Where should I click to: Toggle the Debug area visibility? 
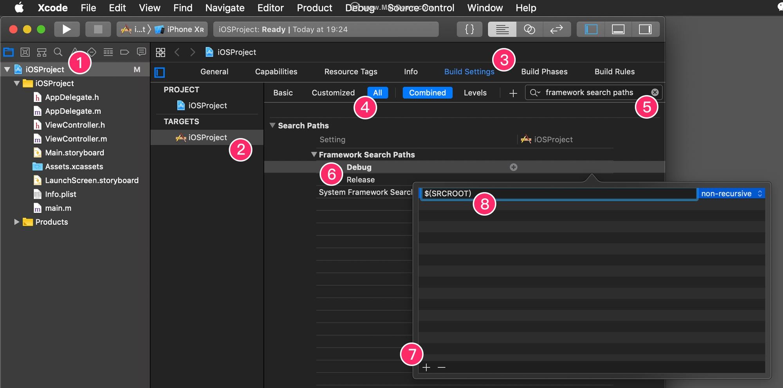[x=618, y=29]
